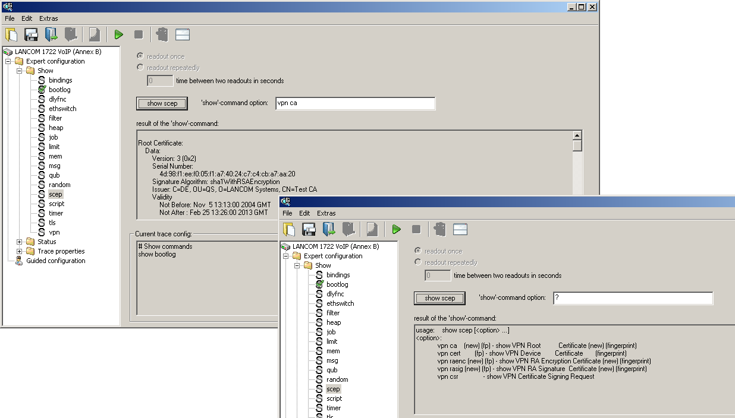Toggle the checked bootlog entry in the background window tree
Screen dimensions: 735x418
pos(42,90)
